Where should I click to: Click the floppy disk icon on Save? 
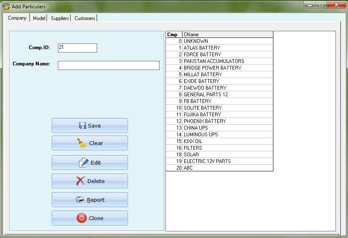(x=83, y=125)
